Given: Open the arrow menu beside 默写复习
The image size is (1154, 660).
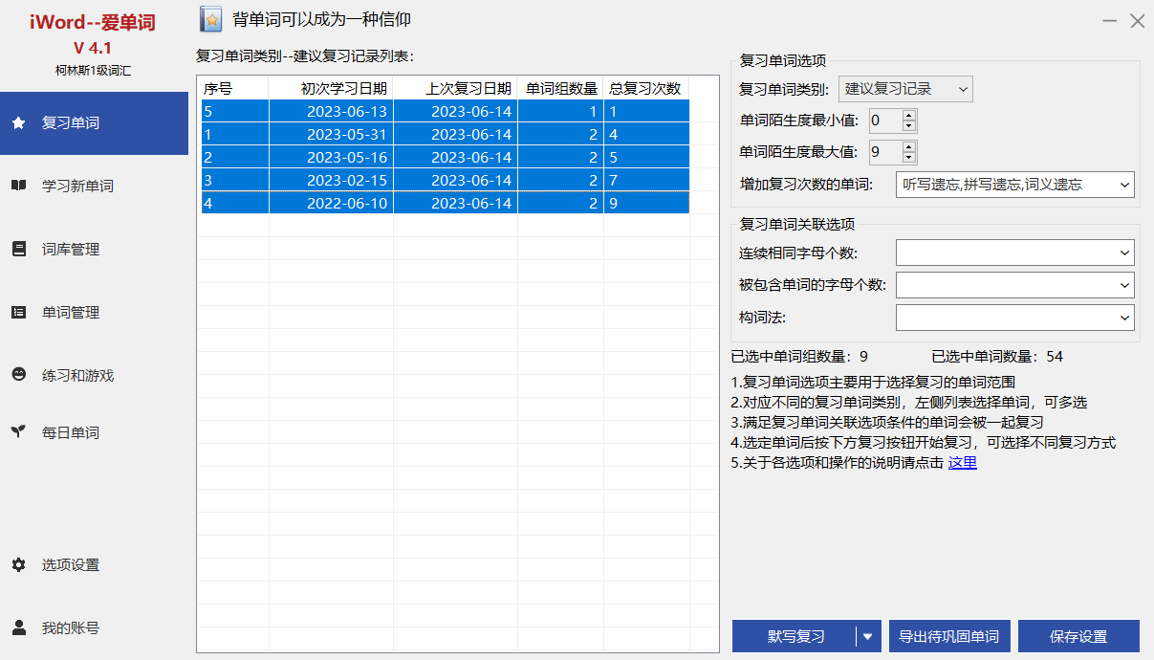Looking at the screenshot, I should point(868,637).
